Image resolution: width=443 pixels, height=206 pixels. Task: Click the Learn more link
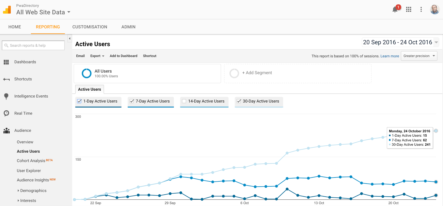click(x=390, y=56)
